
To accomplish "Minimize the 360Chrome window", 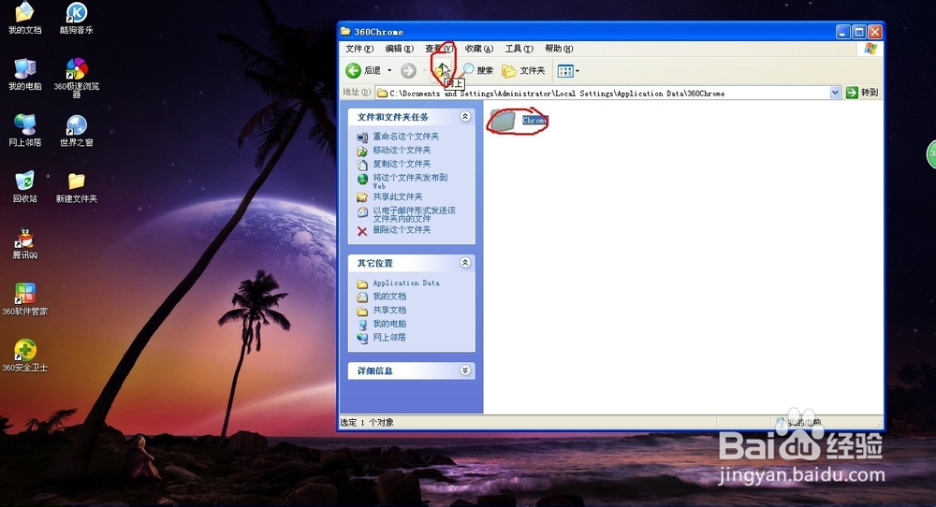I will (x=843, y=32).
